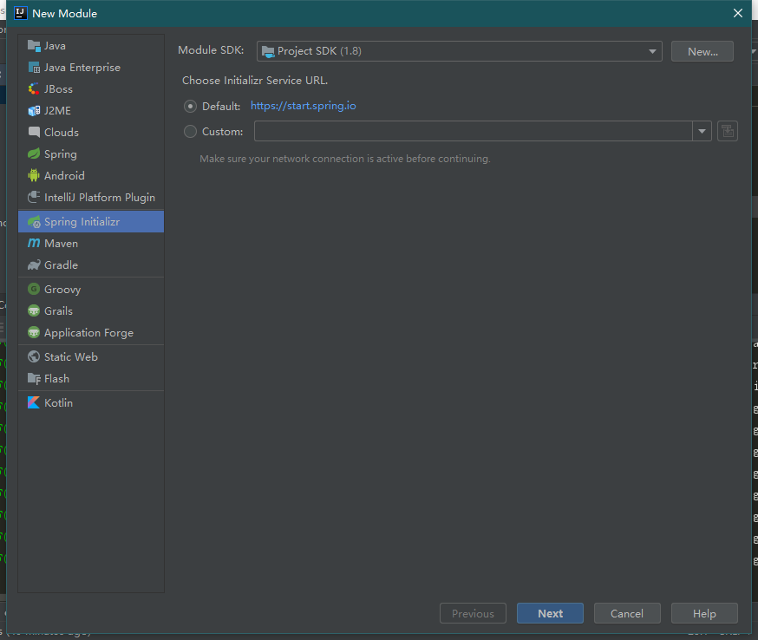The height and width of the screenshot is (640, 758).
Task: Click the network connection reminder text
Action: point(345,159)
